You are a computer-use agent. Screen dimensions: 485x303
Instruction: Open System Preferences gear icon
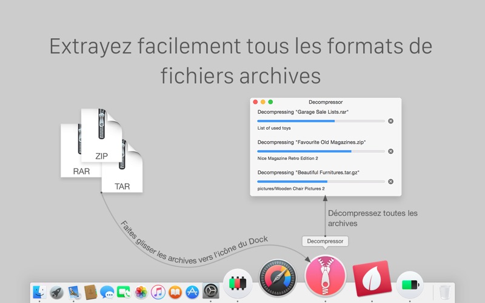click(x=211, y=291)
